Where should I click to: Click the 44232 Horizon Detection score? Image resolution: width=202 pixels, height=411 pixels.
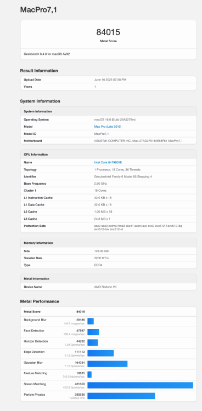[x=80, y=341]
